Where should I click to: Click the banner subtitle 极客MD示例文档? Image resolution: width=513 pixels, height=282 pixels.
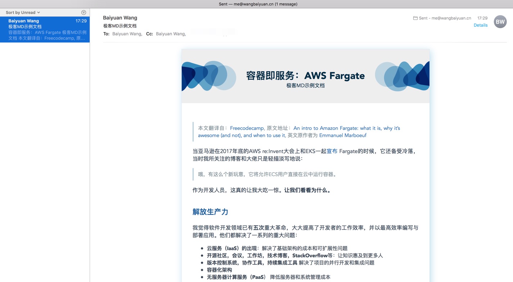pos(305,86)
